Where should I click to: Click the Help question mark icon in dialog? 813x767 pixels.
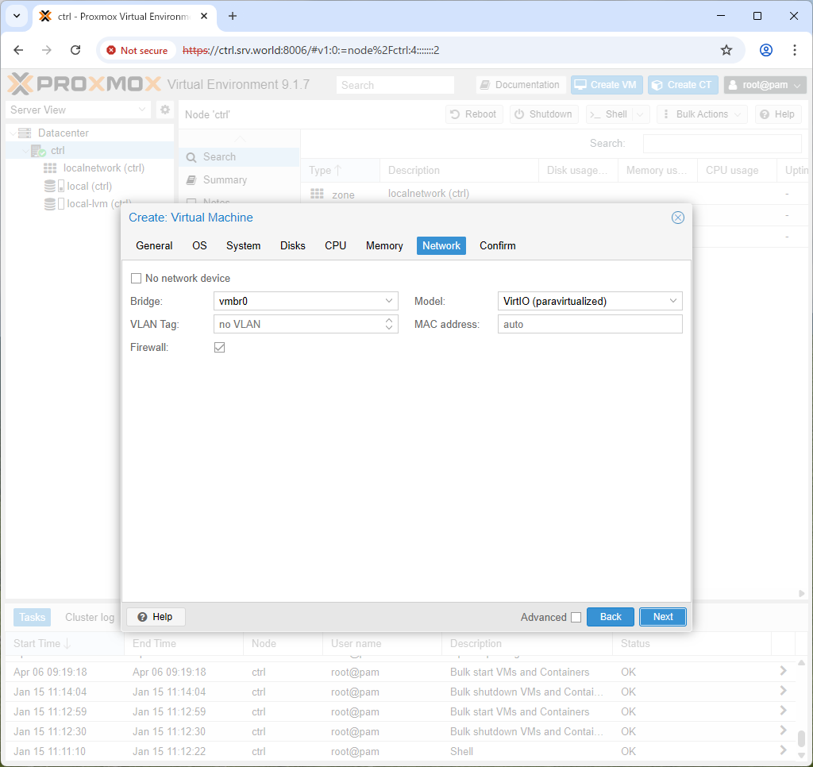click(142, 617)
